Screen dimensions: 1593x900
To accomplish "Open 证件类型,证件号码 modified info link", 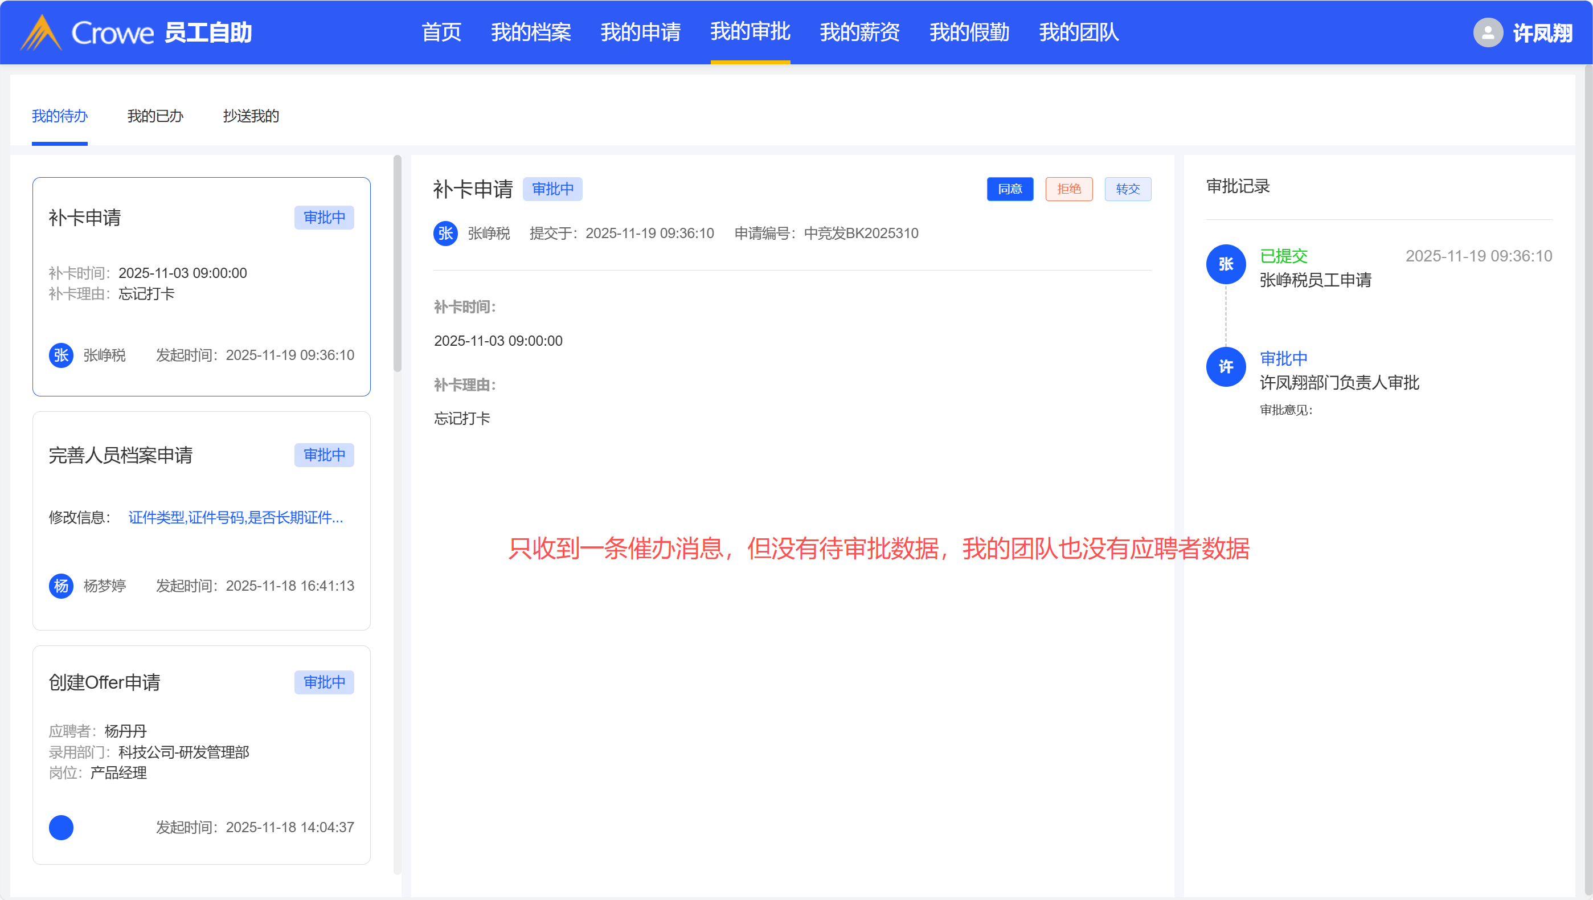I will 235,517.
